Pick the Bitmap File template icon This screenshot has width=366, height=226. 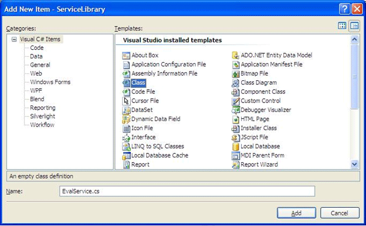pyautogui.click(x=235, y=74)
